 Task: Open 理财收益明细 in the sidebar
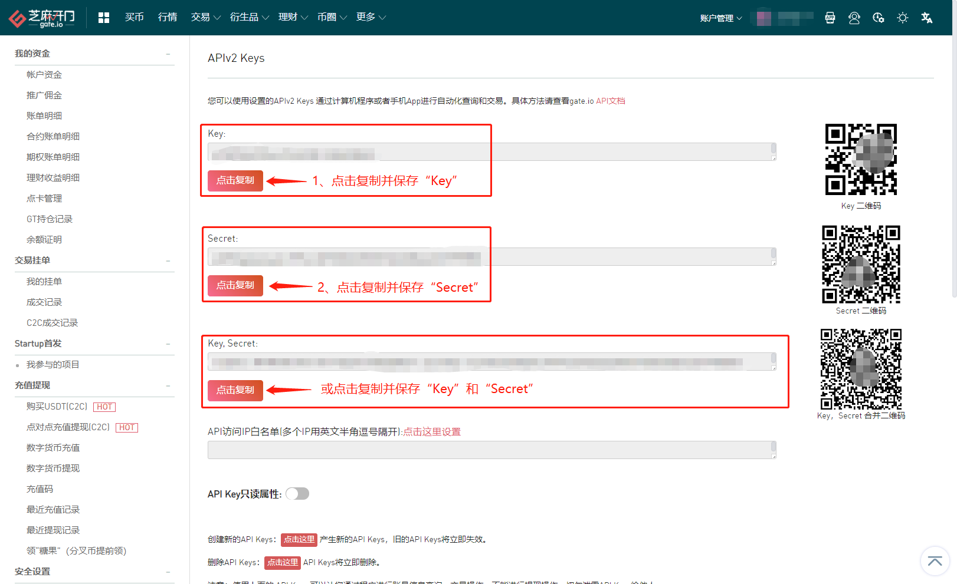53,178
